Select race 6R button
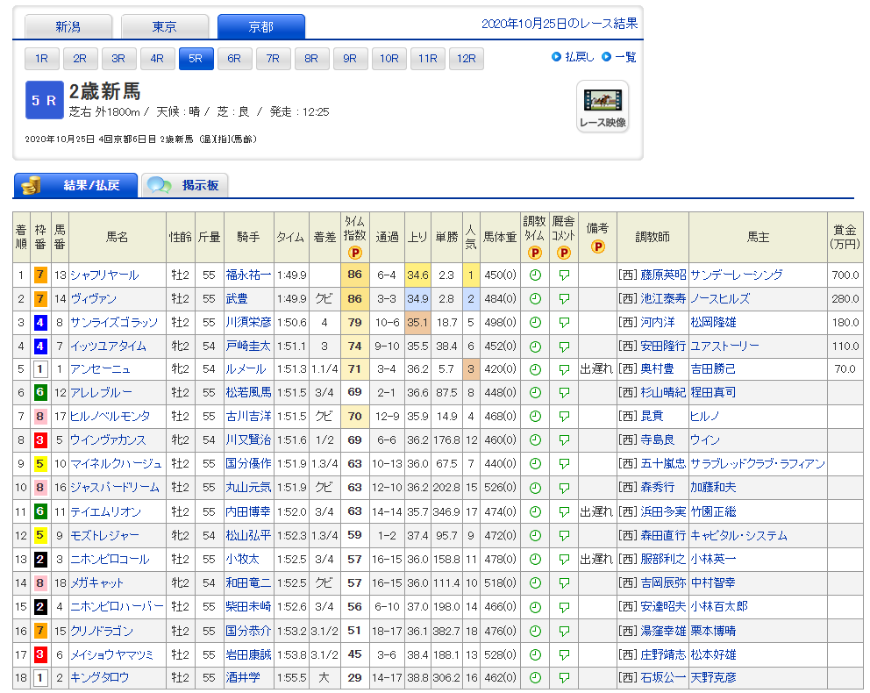 (234, 59)
